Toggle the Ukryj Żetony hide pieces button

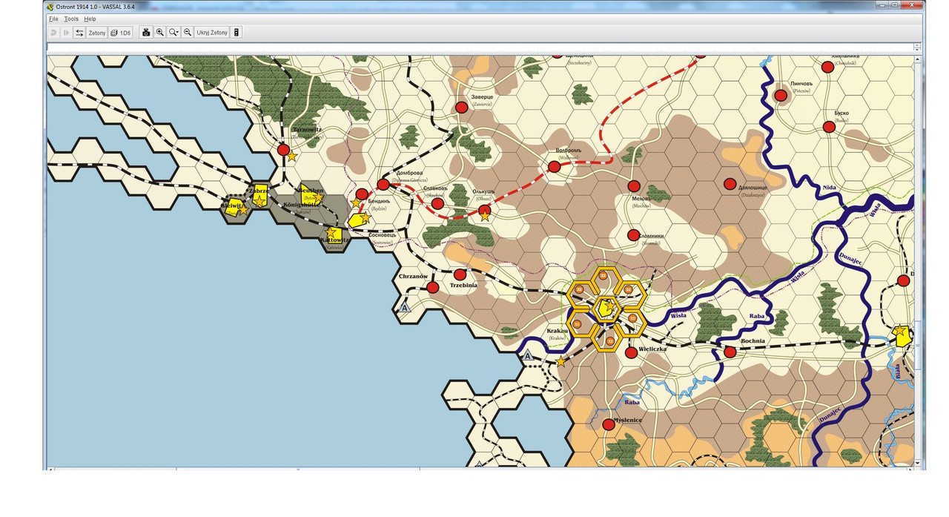[x=212, y=33]
